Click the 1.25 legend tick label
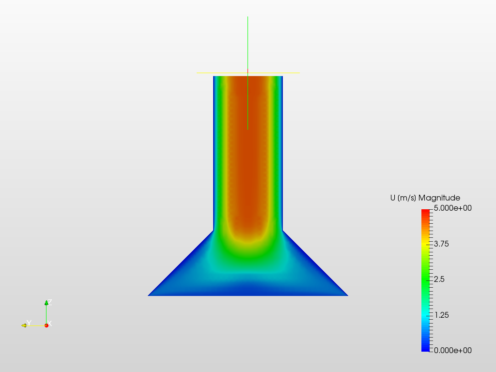Screen dimensions: 496x372 tap(441, 315)
